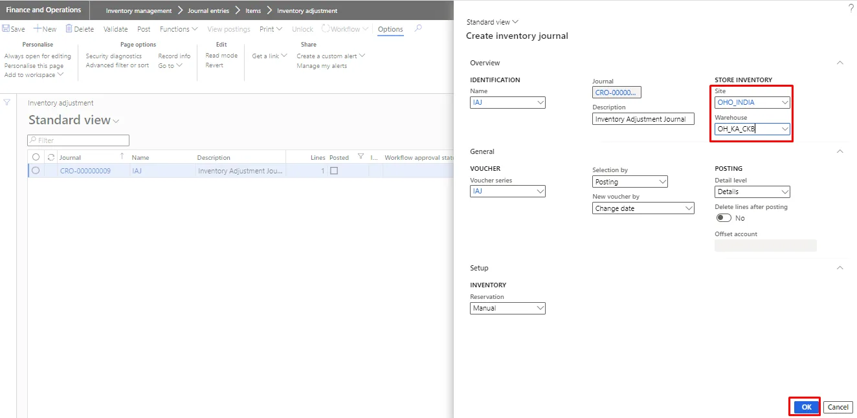The image size is (857, 418).
Task: Click the Save icon in toolbar
Action: [x=6, y=29]
